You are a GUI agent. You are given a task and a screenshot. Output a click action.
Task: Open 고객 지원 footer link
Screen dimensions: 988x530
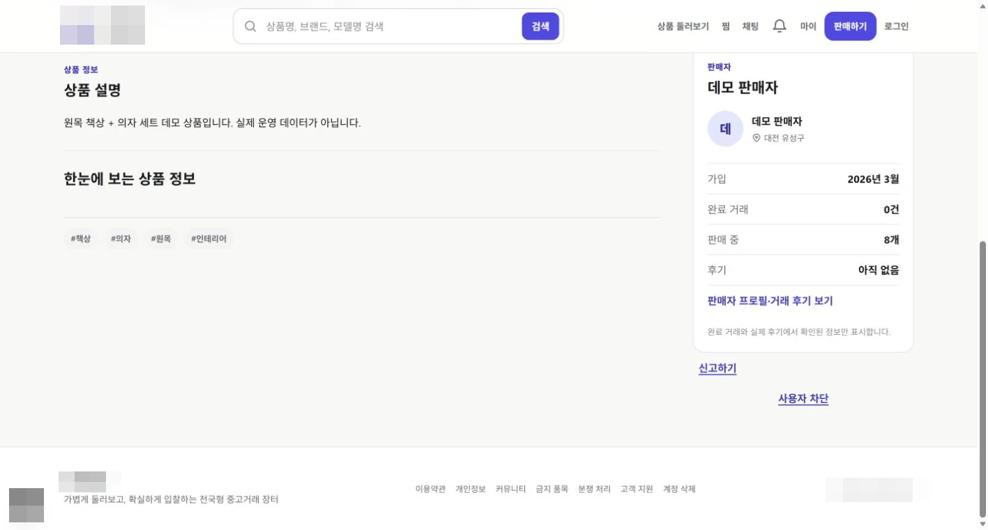(637, 489)
